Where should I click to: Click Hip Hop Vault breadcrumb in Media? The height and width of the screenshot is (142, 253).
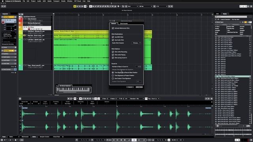(x=236, y=19)
